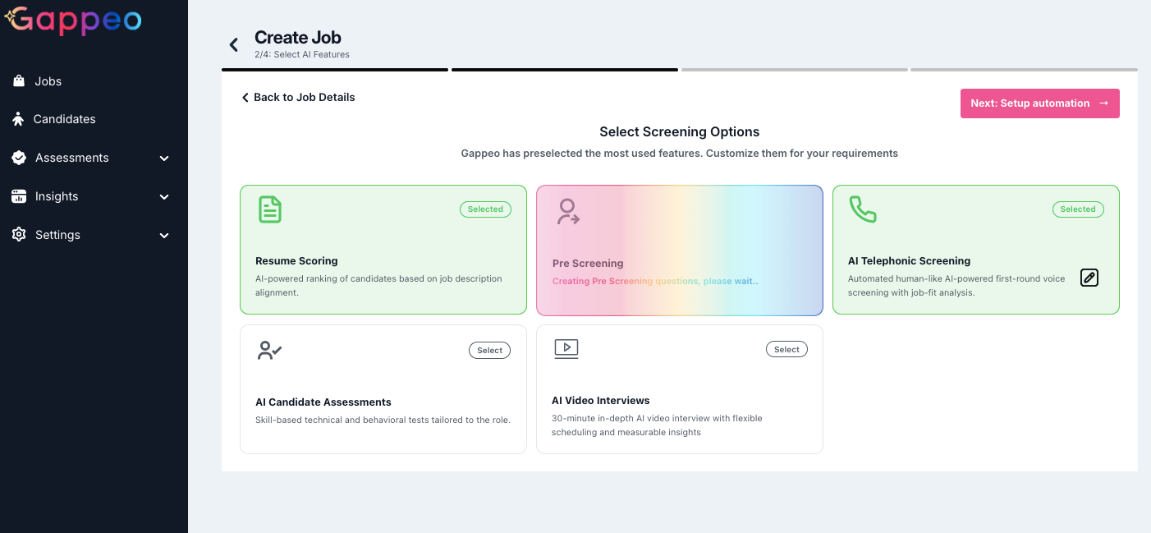Click Next: Setup automation button
The width and height of the screenshot is (1151, 533).
click(x=1039, y=103)
